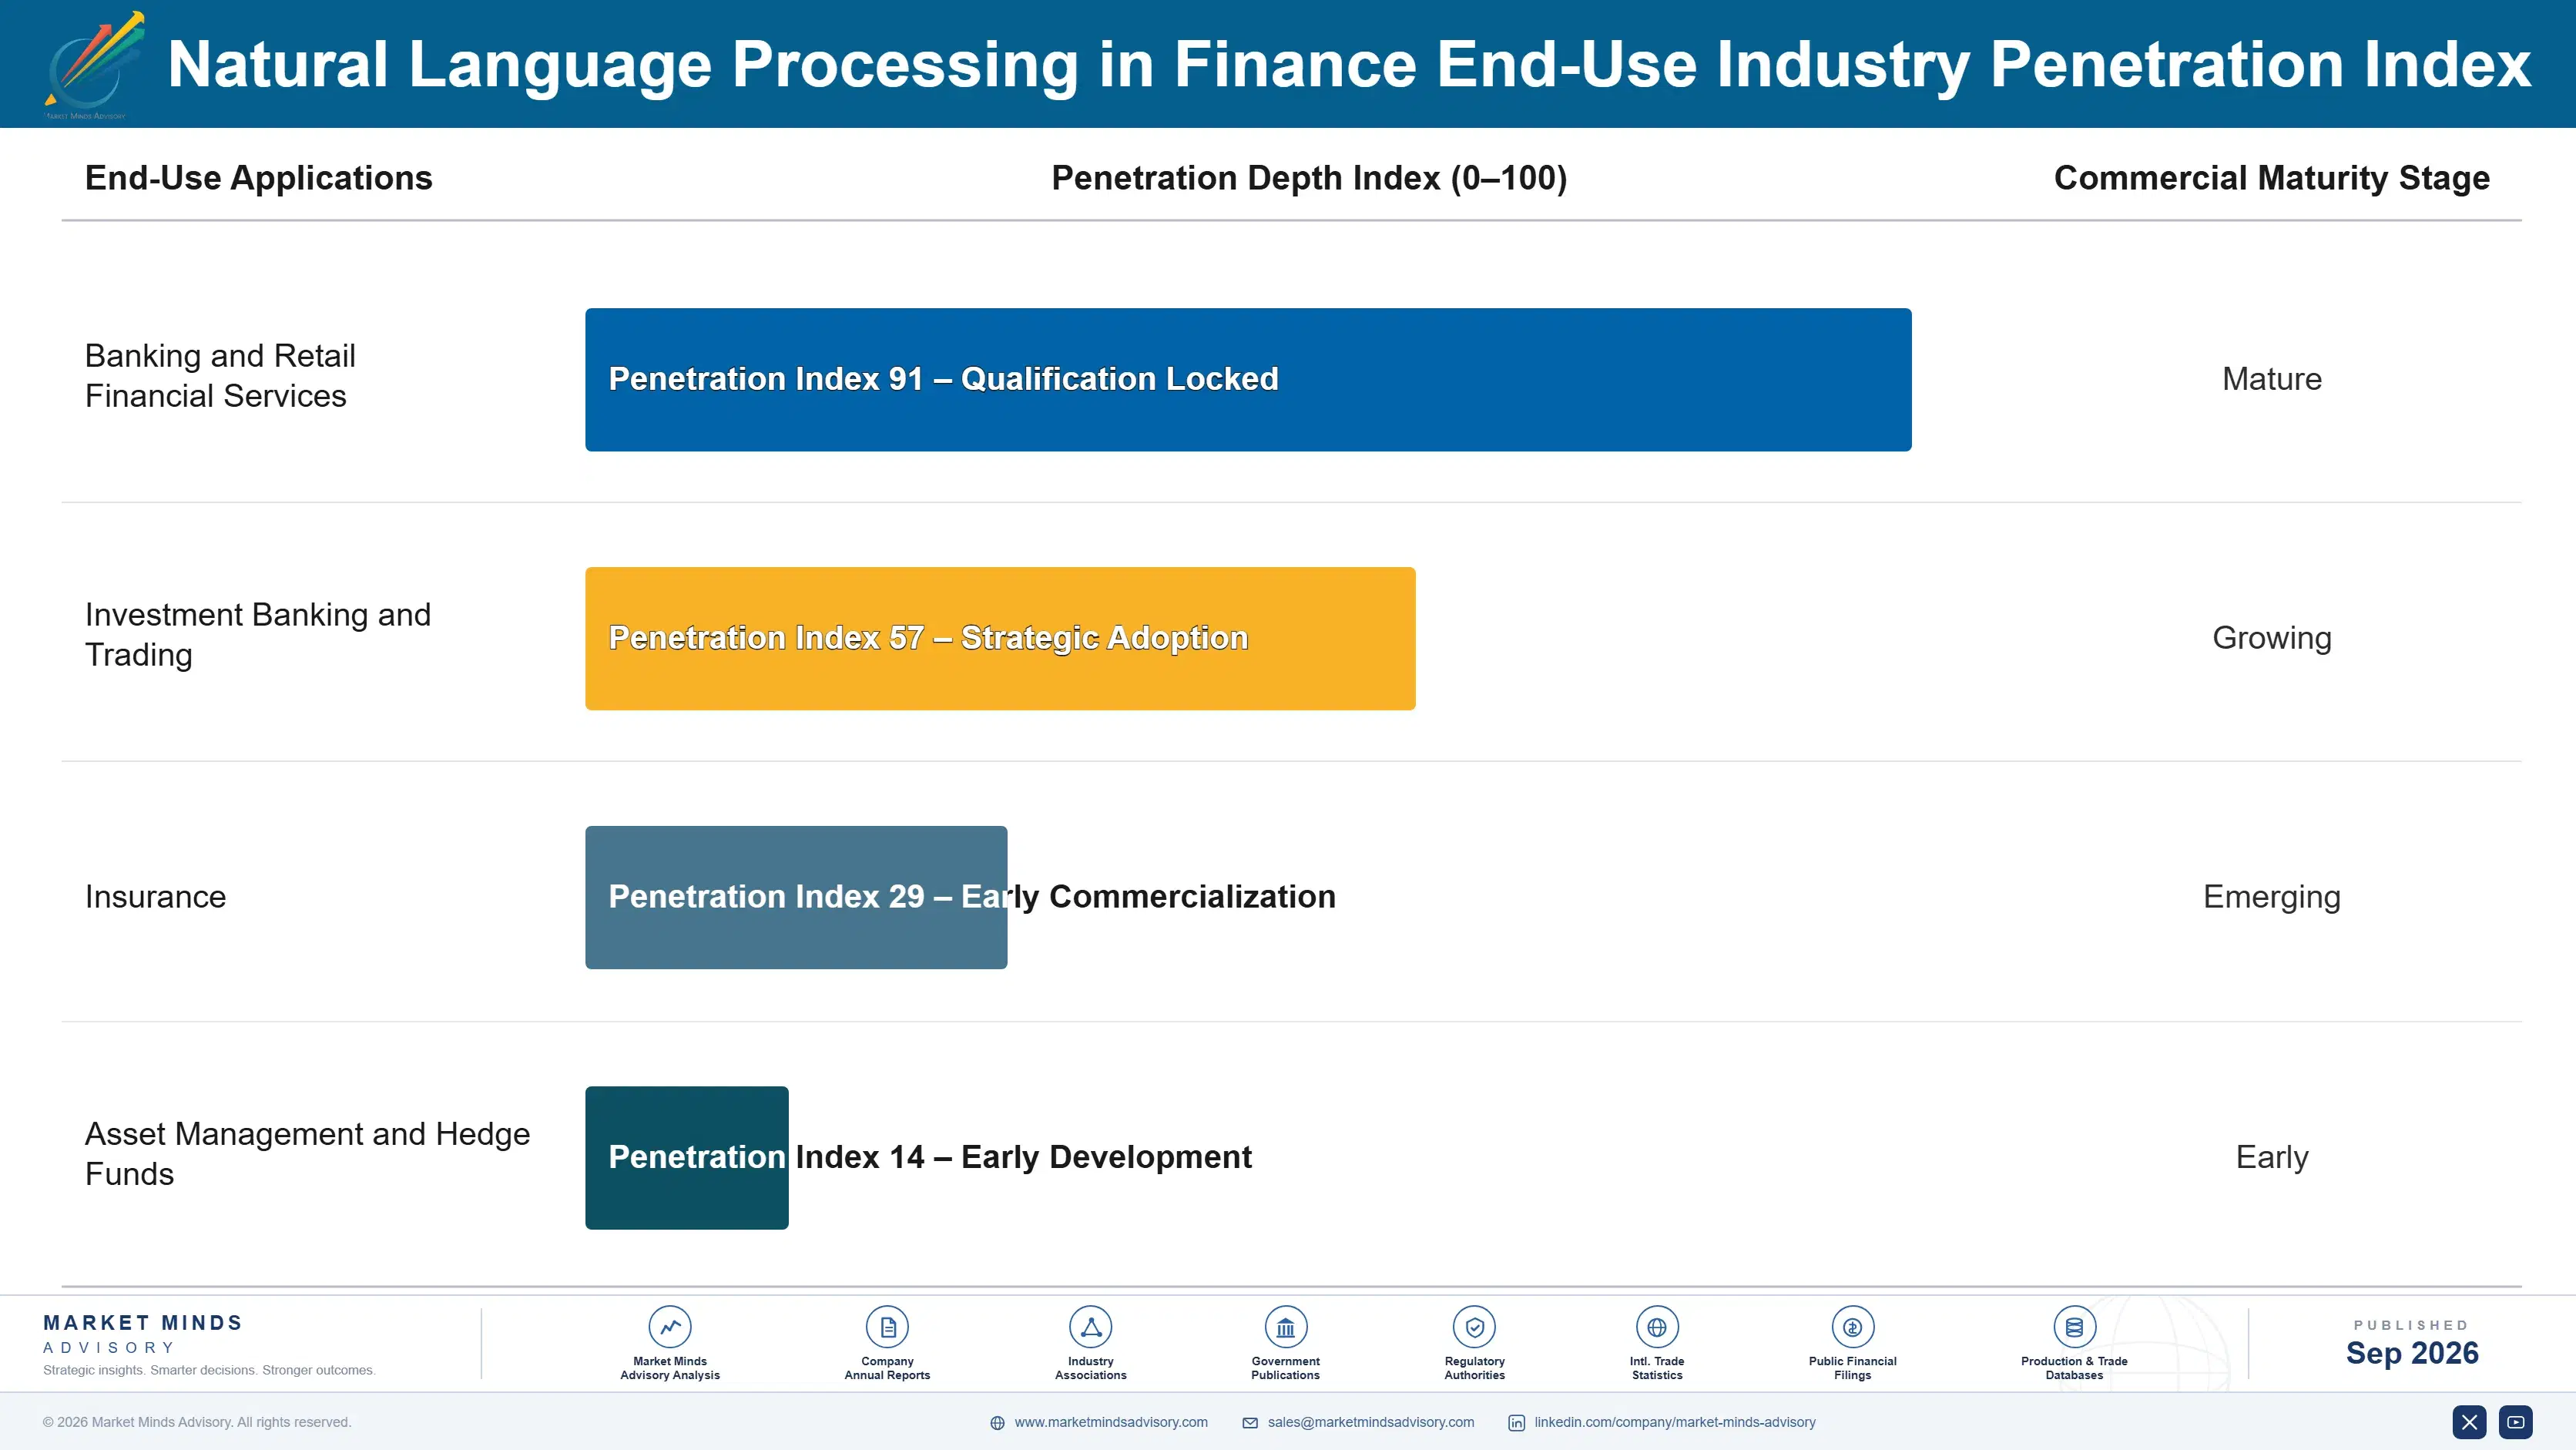Viewport: 2576px width, 1450px height.
Task: Click the Commercial Maturity Stage header
Action: coord(2272,178)
